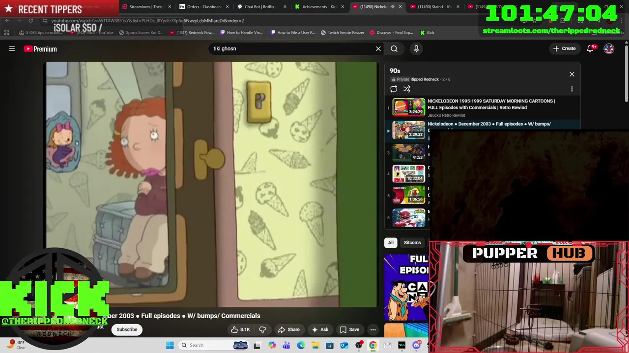The width and height of the screenshot is (629, 353).
Task: Open File Explorer from taskbar
Action: click(315, 345)
